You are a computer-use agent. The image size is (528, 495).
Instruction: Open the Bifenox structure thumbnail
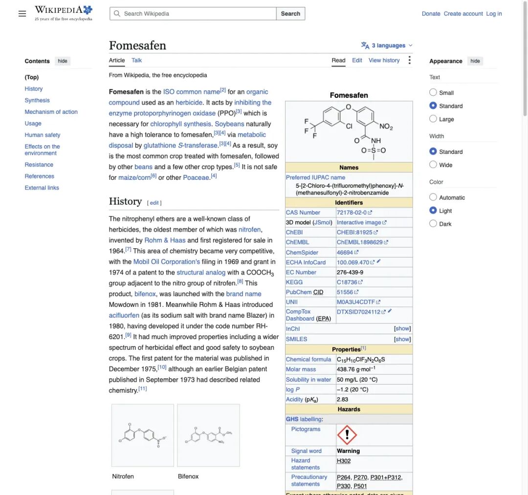tap(208, 435)
